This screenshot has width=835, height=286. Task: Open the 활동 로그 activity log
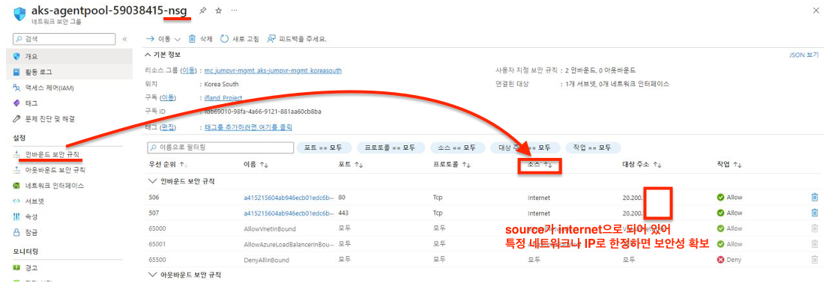point(38,72)
